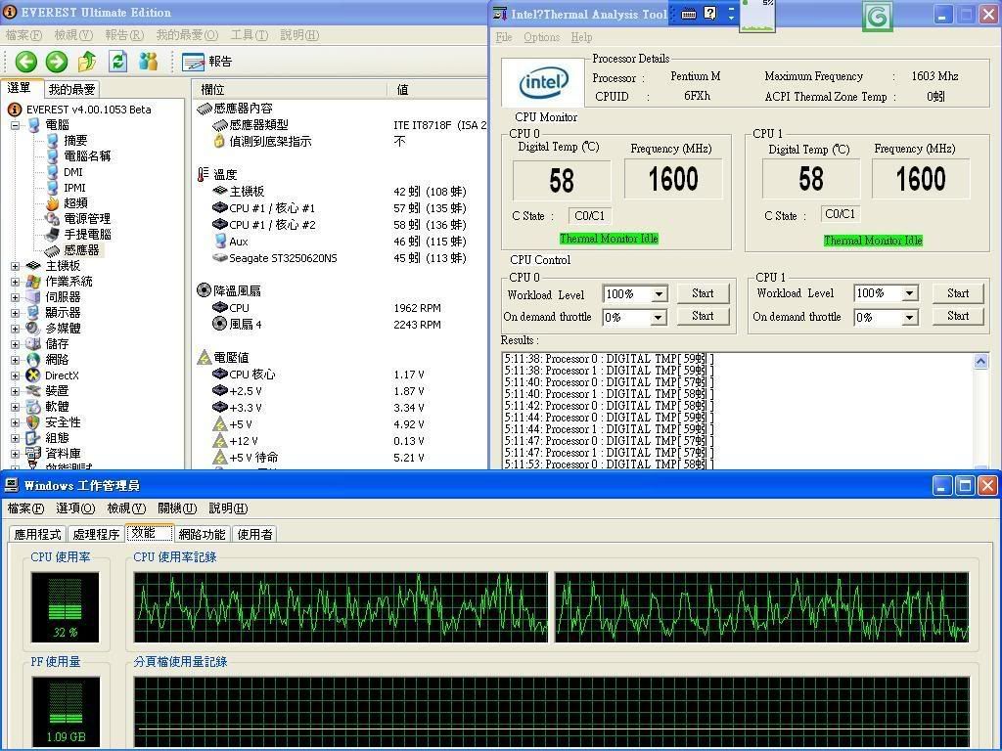Image resolution: width=1002 pixels, height=751 pixels.
Task: Click the 值 column header
Action: point(437,89)
